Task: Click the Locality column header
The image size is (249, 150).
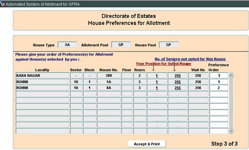Action: click(x=42, y=70)
